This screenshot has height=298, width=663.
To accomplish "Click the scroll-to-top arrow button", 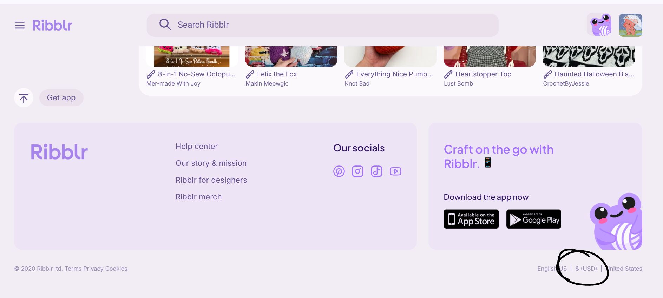I will tap(24, 98).
